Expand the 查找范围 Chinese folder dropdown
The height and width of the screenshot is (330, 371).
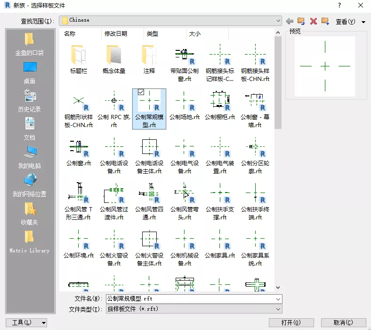(278, 21)
